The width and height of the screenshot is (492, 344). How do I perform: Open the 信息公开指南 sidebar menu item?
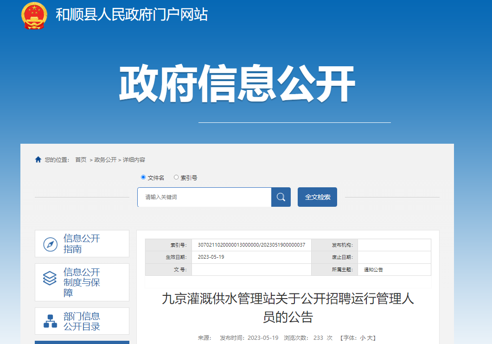click(x=82, y=244)
